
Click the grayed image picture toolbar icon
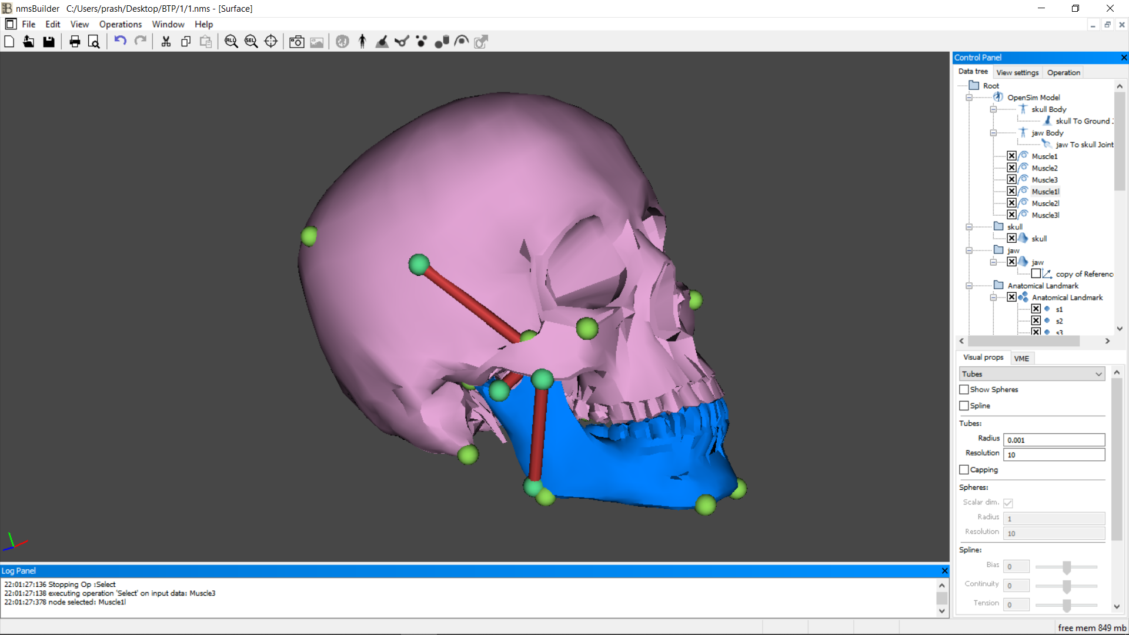pyautogui.click(x=317, y=42)
